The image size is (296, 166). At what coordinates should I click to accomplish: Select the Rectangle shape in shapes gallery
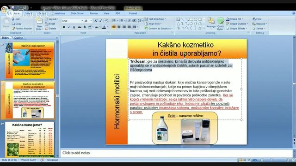tap(191, 19)
